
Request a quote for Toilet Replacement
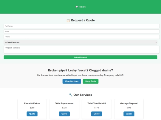[64, 114]
